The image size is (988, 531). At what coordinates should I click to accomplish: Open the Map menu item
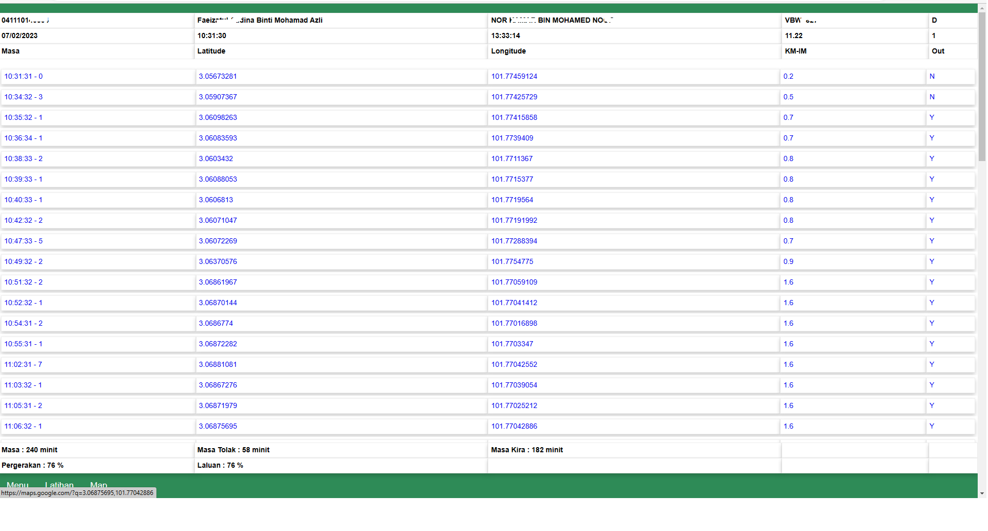tap(98, 485)
